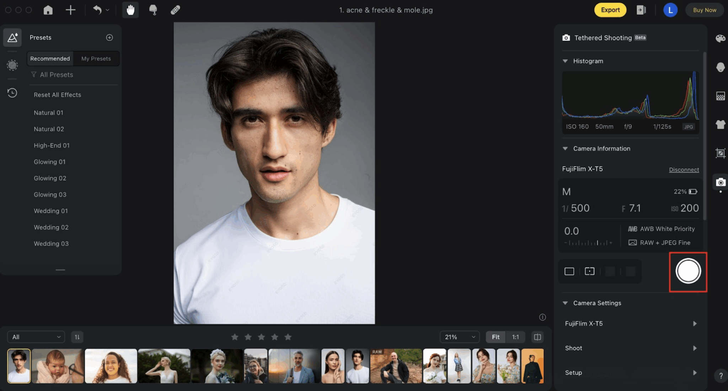Viewport: 728px width, 391px height.
Task: Toggle the 1:1 view mode
Action: click(515, 337)
